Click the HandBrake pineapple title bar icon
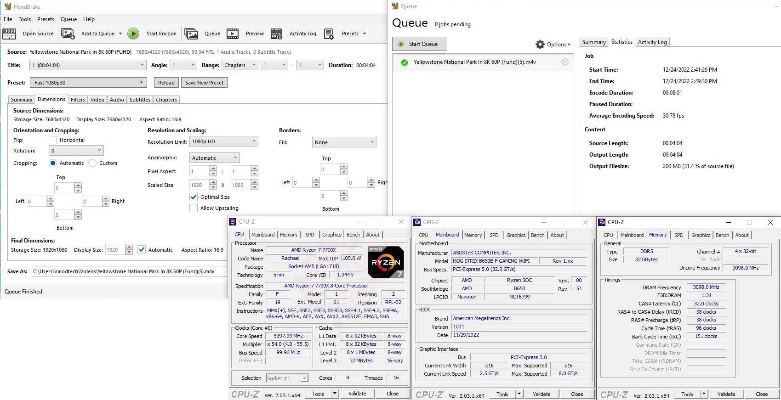781x400 pixels. coord(8,6)
